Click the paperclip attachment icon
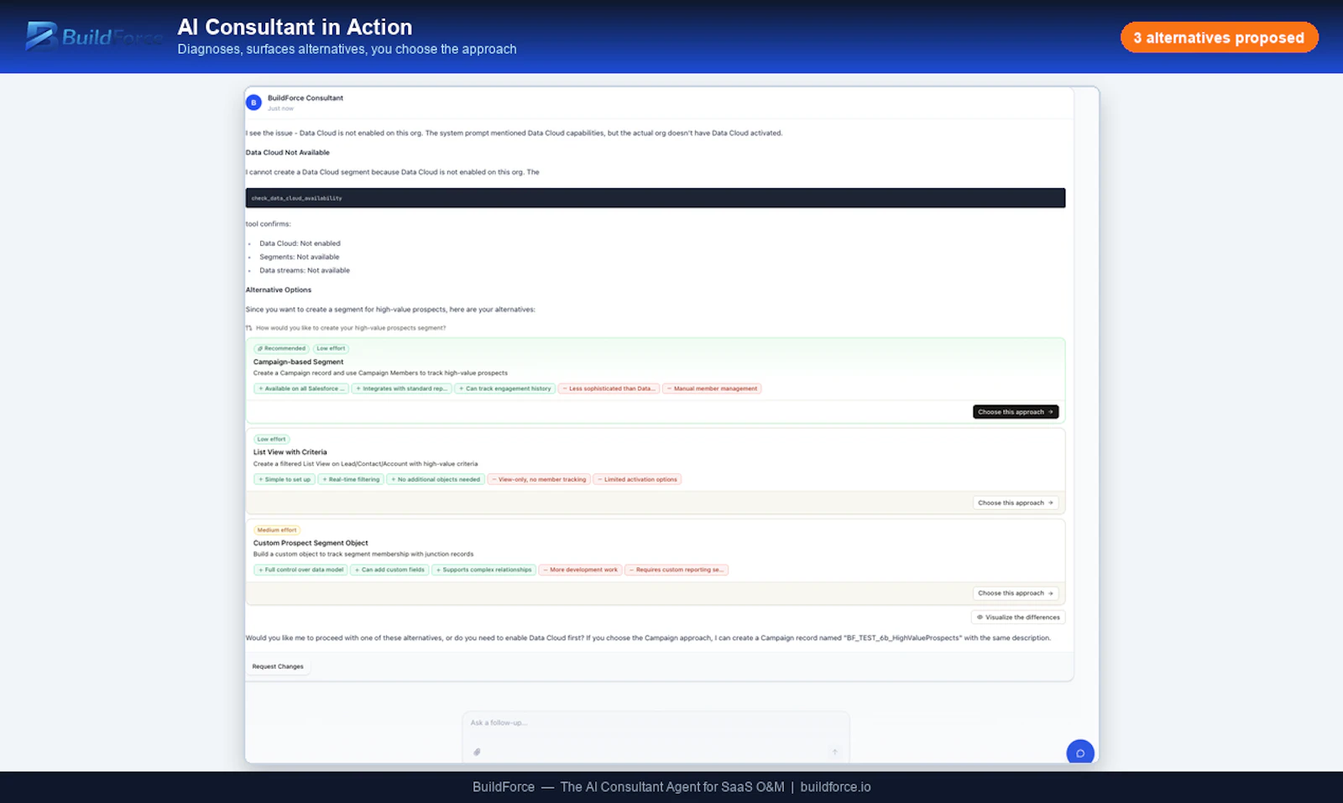Screen dimensions: 1343x803 click(477, 752)
